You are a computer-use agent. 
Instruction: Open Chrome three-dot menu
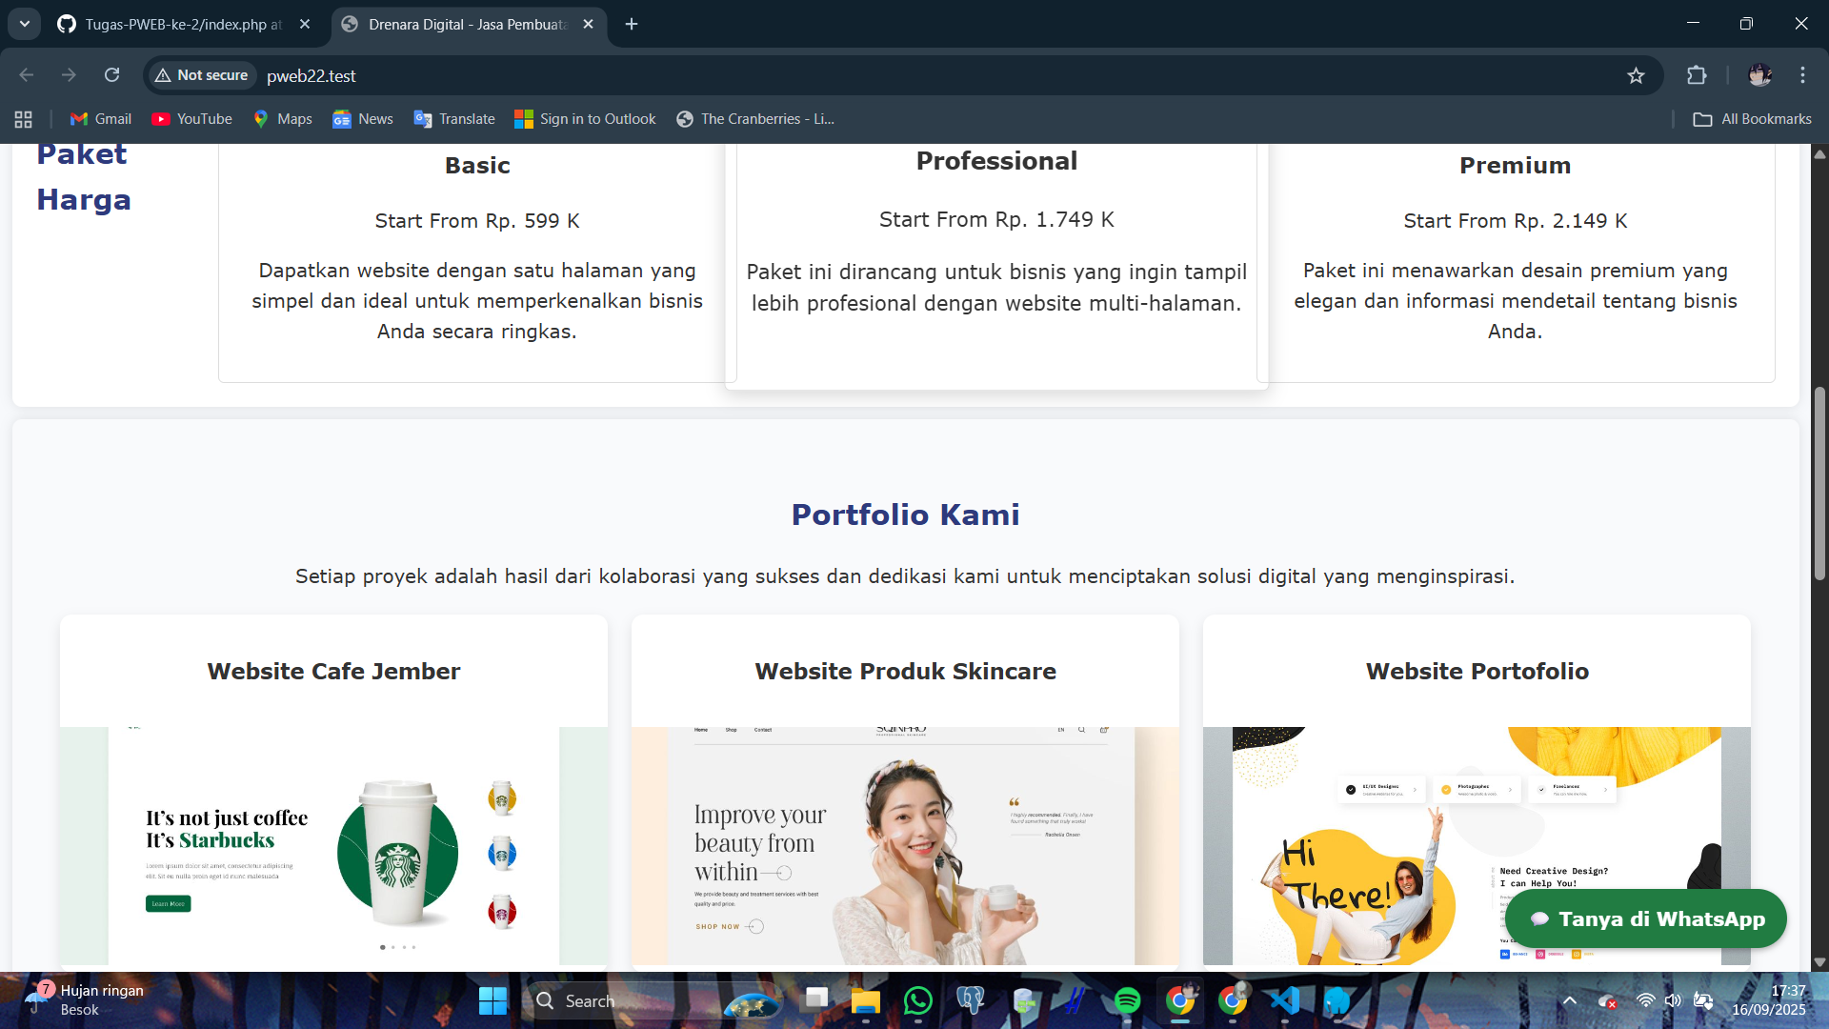coord(1802,75)
